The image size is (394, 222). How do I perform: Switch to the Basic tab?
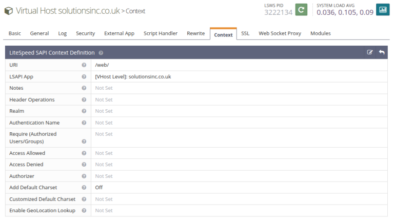coord(15,33)
